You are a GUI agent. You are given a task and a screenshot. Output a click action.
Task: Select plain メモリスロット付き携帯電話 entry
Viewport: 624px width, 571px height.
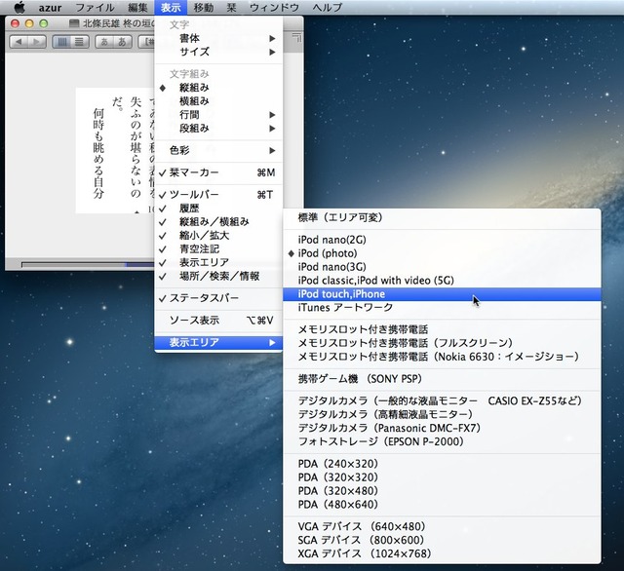(x=442, y=329)
